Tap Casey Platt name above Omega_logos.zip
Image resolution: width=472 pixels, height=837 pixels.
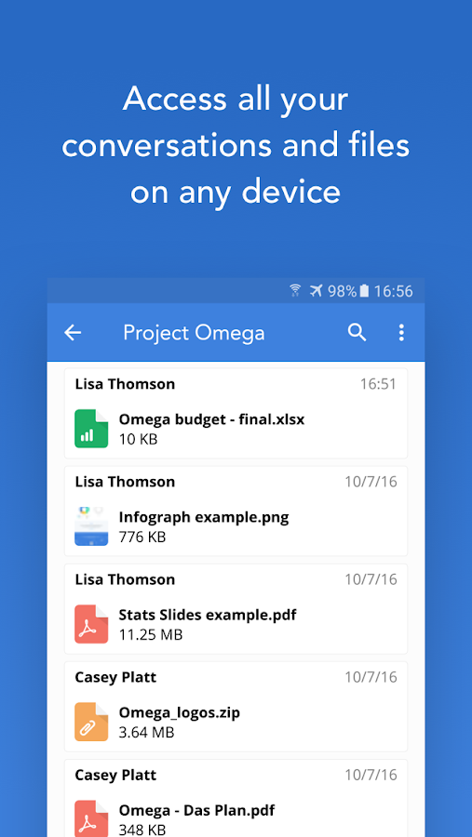click(115, 677)
